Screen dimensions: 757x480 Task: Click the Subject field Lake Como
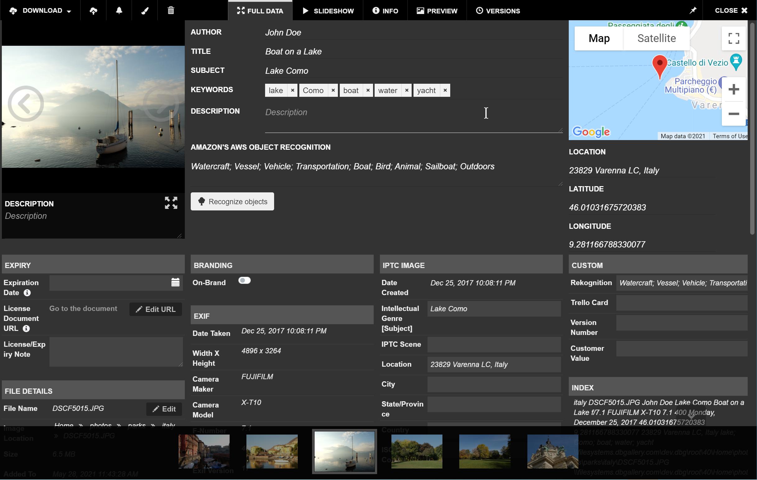point(414,71)
